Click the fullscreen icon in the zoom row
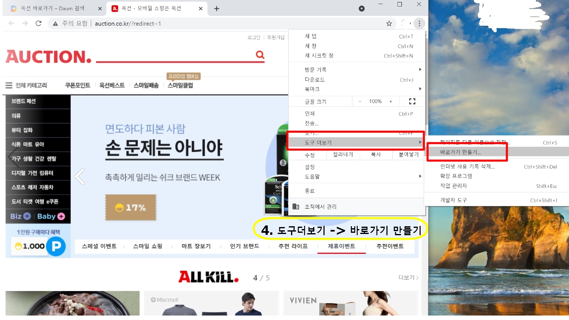 pos(412,101)
